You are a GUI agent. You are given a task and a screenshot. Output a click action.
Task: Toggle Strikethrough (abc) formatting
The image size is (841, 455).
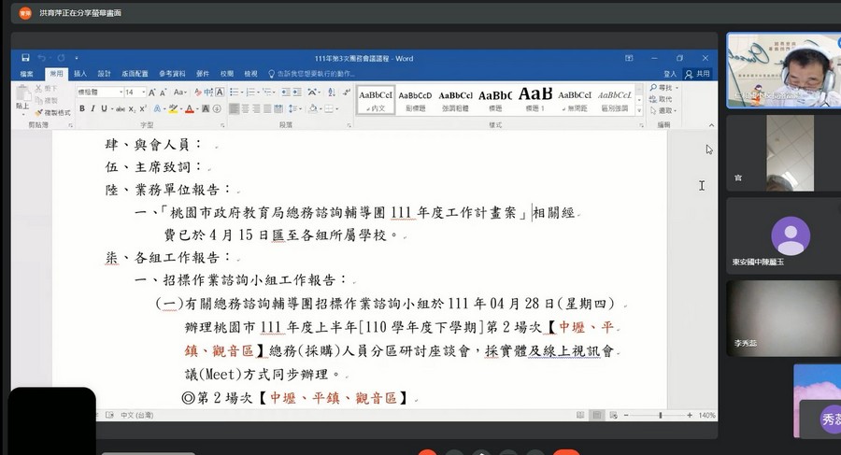coord(121,109)
